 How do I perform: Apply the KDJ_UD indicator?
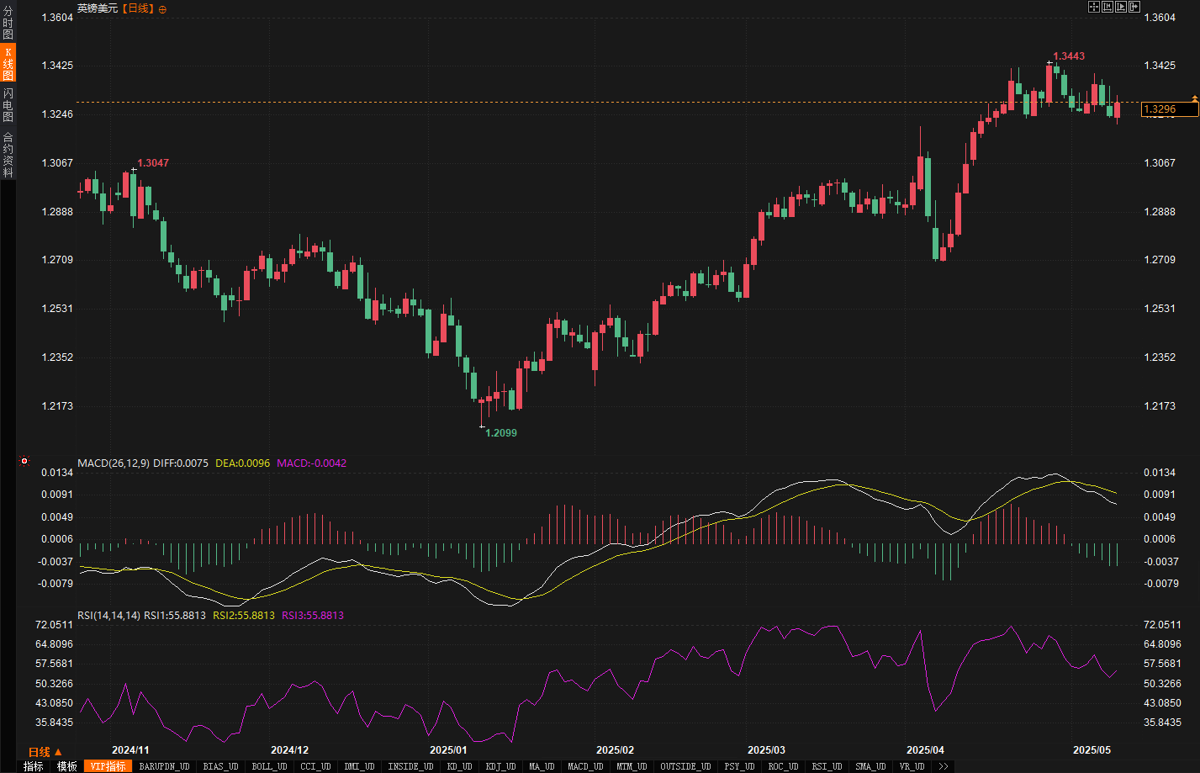click(x=500, y=766)
